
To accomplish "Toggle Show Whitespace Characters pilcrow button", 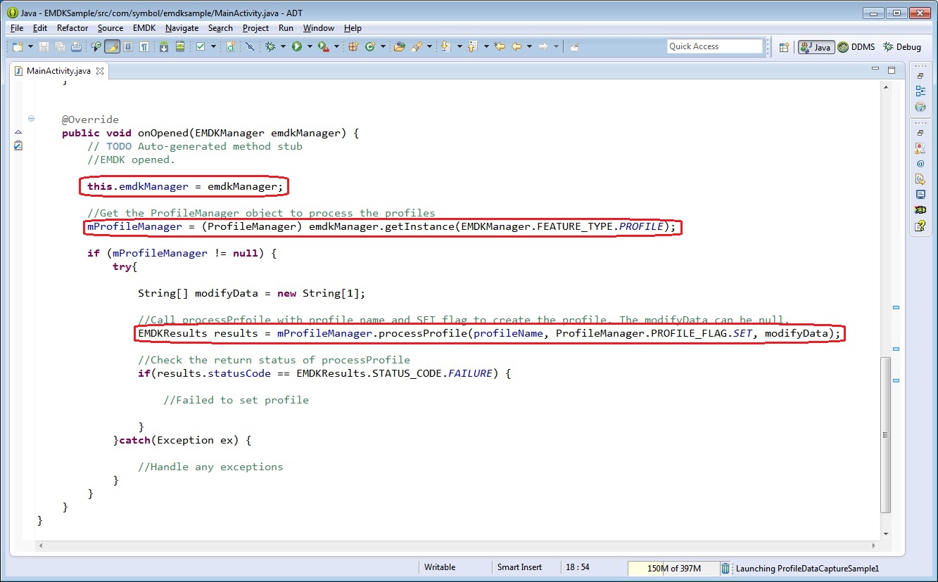I will tap(144, 46).
